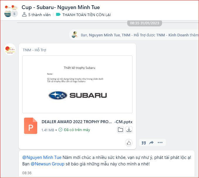The image size is (199, 178).
Task: Click the download icon for the pptx file
Action: (x=129, y=130)
